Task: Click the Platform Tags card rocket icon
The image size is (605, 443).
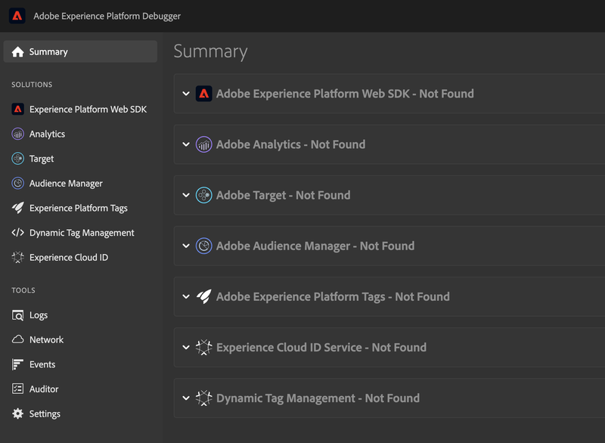Action: (x=203, y=296)
